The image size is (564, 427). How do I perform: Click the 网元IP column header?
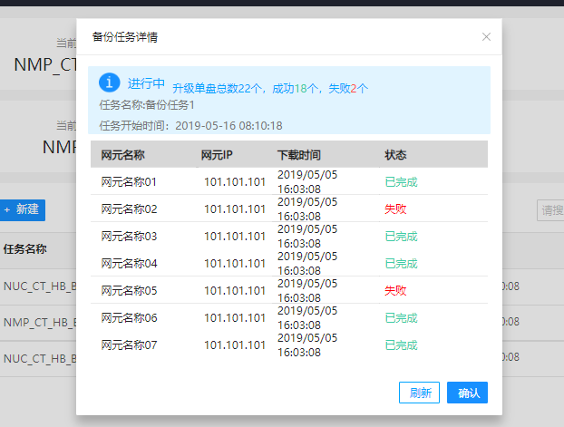(x=217, y=154)
